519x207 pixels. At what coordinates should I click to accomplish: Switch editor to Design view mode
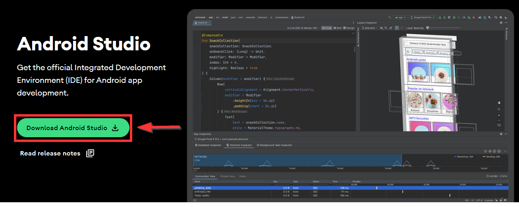point(349,28)
